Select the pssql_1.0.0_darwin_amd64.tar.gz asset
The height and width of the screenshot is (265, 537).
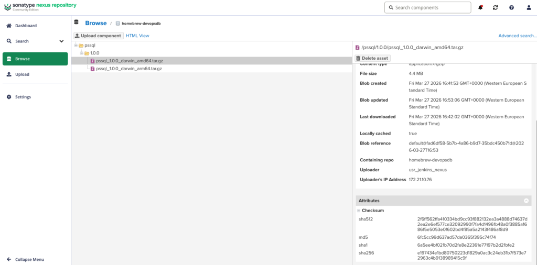coord(130,61)
